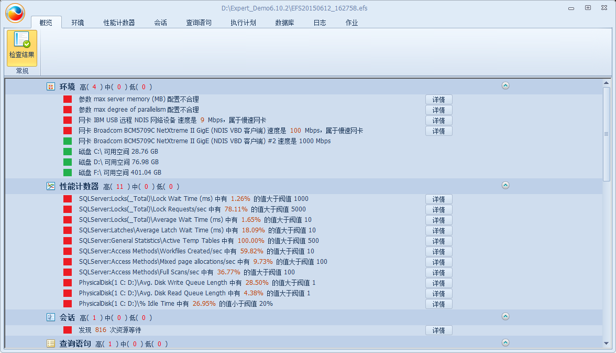Collapse the 环境 section
This screenshot has height=353, width=616.
(505, 86)
